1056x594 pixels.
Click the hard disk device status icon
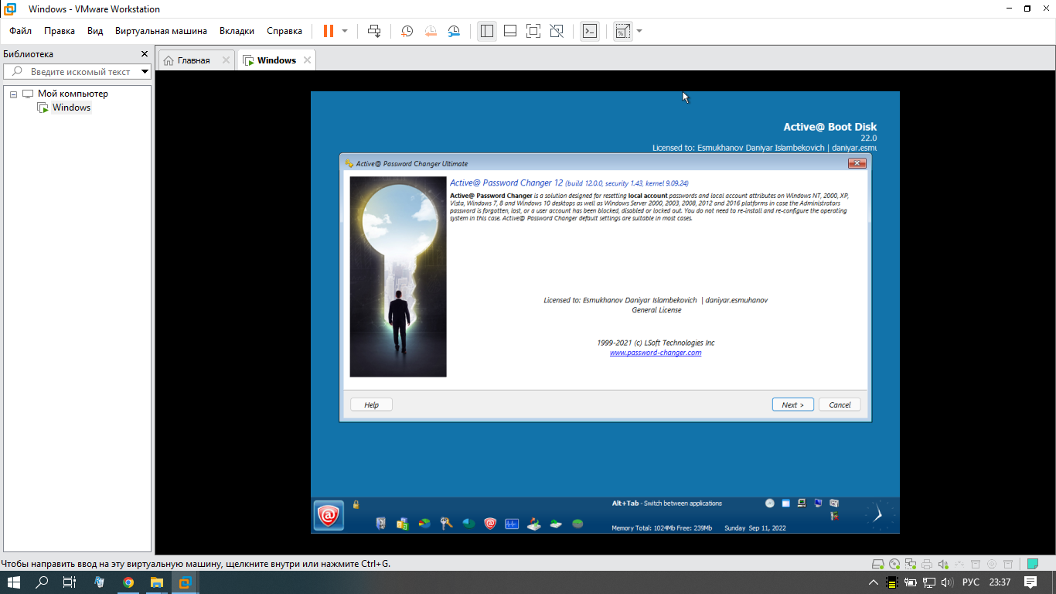click(878, 563)
